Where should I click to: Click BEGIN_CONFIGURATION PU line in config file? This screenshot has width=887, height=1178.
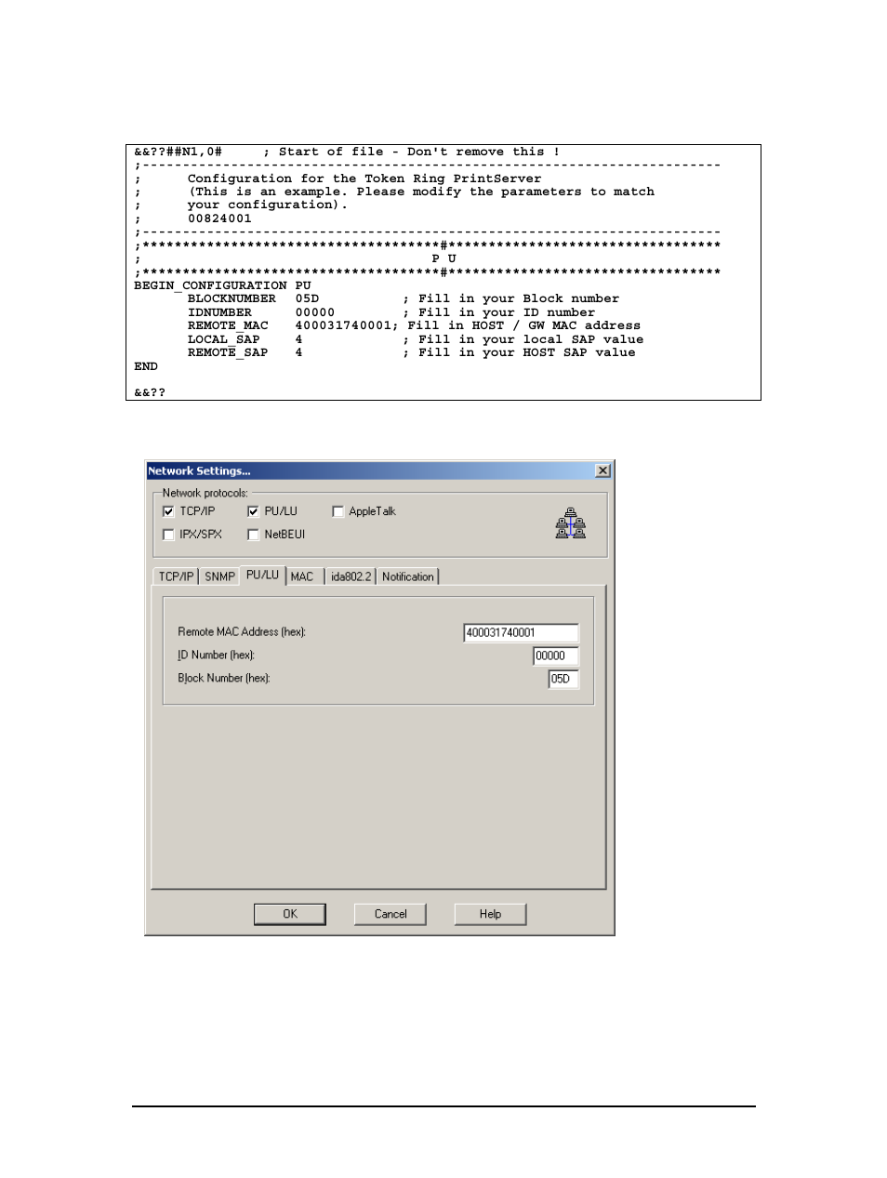pos(222,285)
